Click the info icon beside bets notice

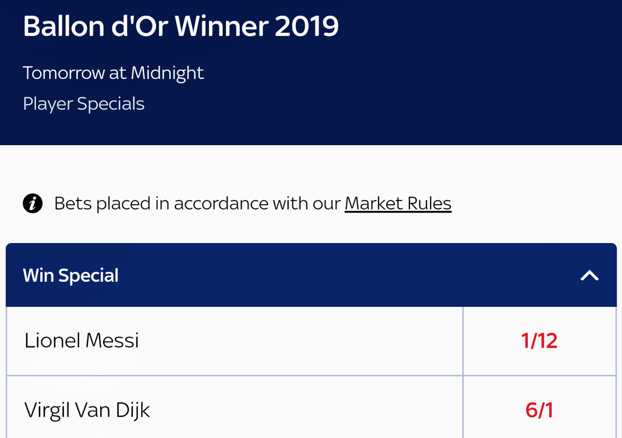33,204
